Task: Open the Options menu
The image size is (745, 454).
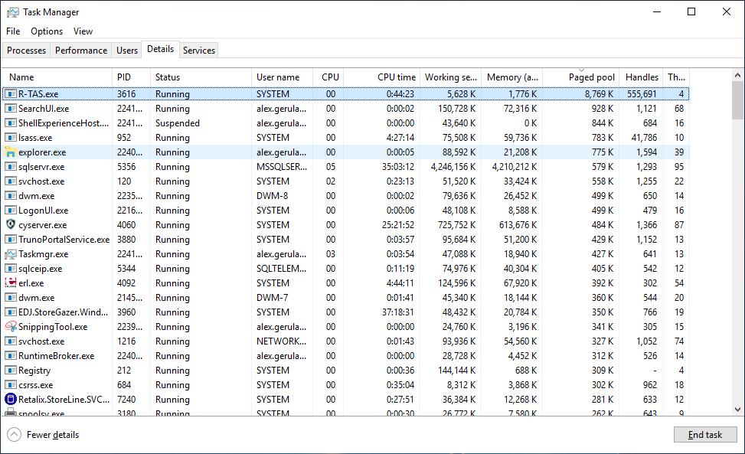Action: coord(47,31)
